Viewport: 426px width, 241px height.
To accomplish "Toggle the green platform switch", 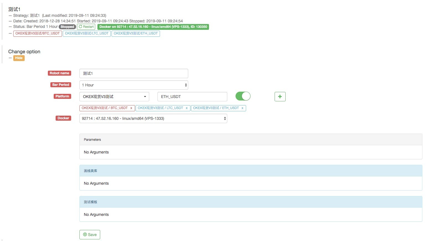I will (x=243, y=96).
